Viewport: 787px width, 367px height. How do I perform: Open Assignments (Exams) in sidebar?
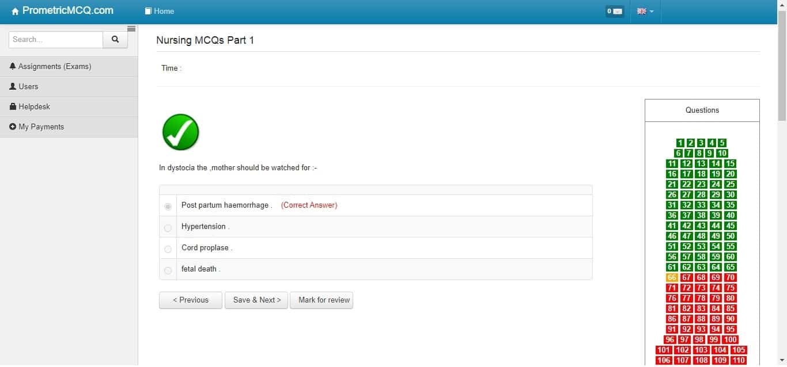click(x=55, y=66)
